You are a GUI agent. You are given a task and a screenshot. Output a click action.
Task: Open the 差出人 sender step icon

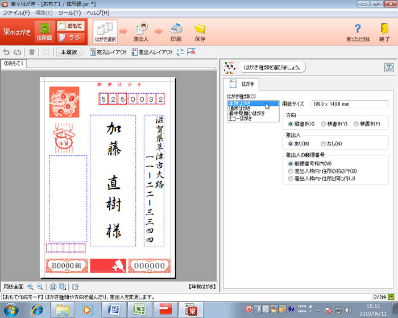pos(142,31)
